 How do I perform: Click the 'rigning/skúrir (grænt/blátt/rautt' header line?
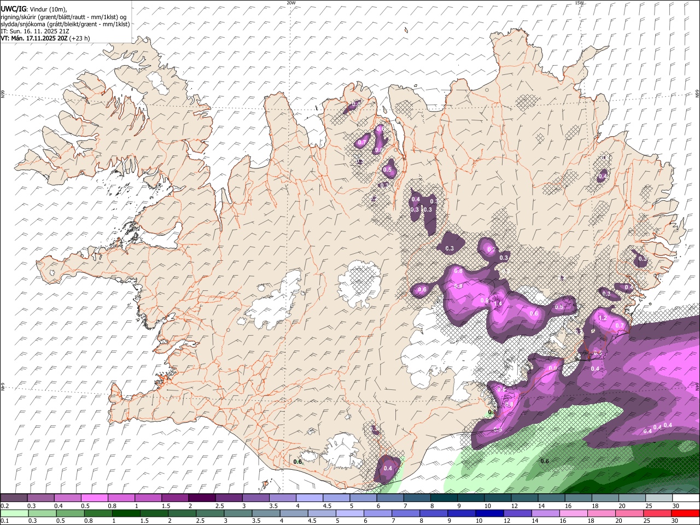coord(63,16)
